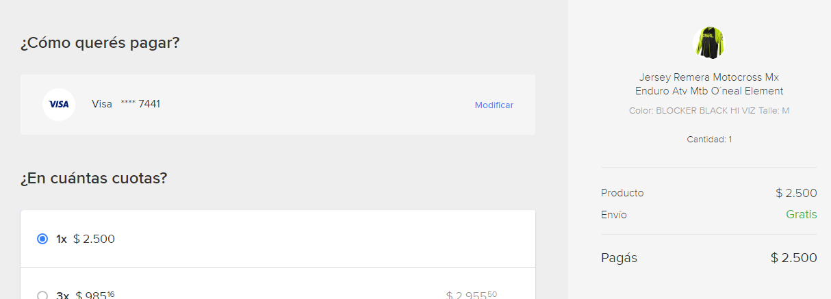Click the 3x $985.16 installment label
Screen dimensions: 831x299
86,296
